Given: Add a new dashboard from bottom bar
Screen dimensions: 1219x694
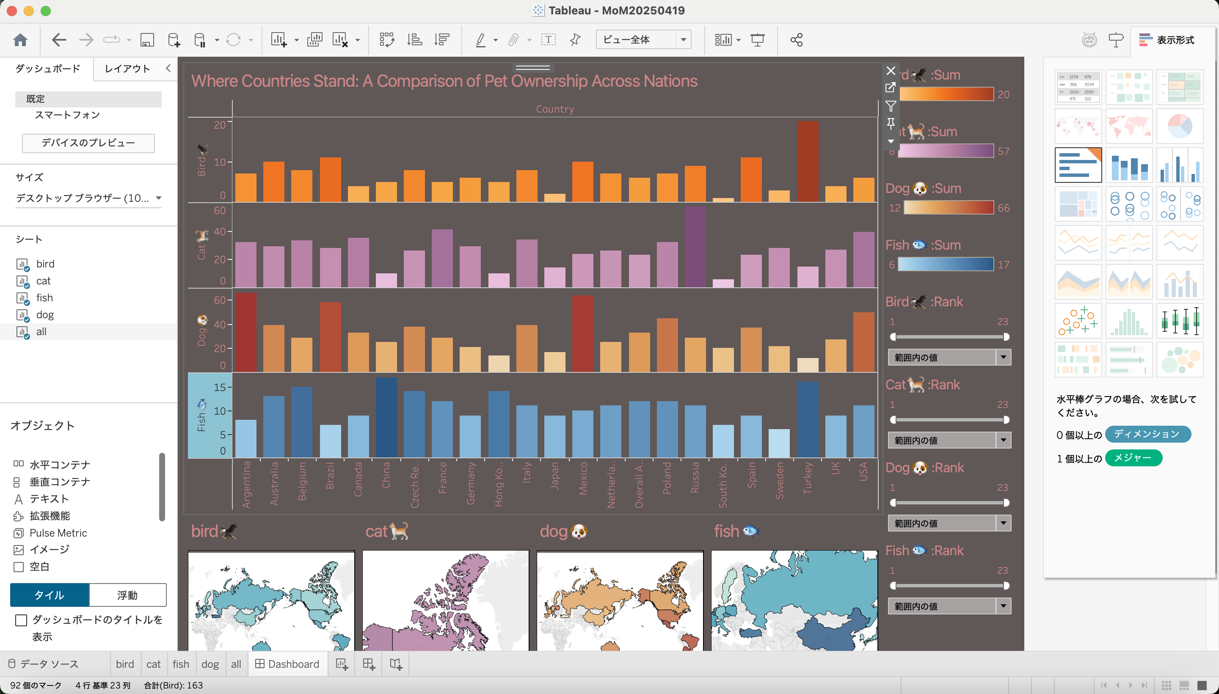Looking at the screenshot, I should click(369, 664).
